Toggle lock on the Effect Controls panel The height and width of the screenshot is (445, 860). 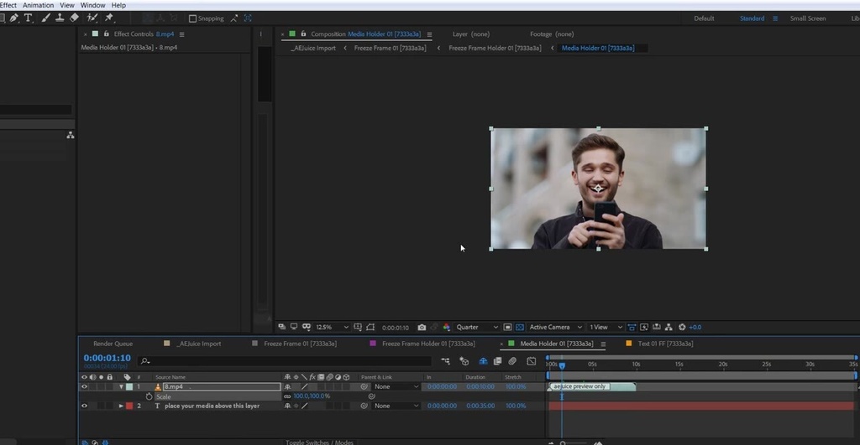pos(107,34)
